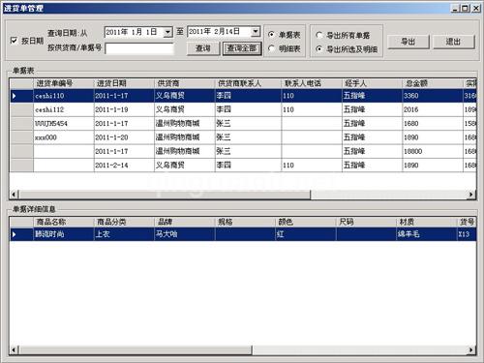Image resolution: width=484 pixels, height=363 pixels.
Task: Click total amount cell 1680
Action: click(x=433, y=124)
